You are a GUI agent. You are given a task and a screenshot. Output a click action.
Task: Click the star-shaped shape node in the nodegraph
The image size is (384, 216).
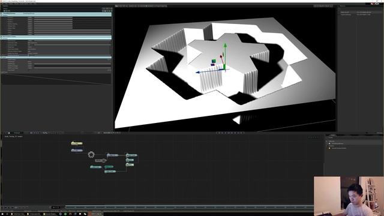click(x=91, y=155)
